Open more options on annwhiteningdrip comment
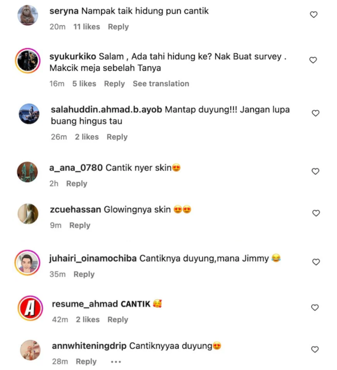 [x=116, y=362]
